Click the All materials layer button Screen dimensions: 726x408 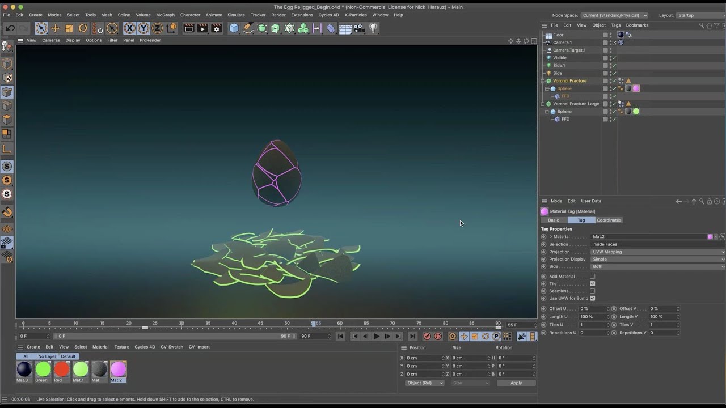pyautogui.click(x=26, y=356)
